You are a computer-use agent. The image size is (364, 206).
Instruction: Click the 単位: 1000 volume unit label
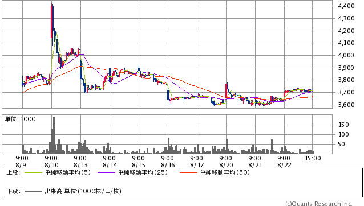pyautogui.click(x=21, y=119)
